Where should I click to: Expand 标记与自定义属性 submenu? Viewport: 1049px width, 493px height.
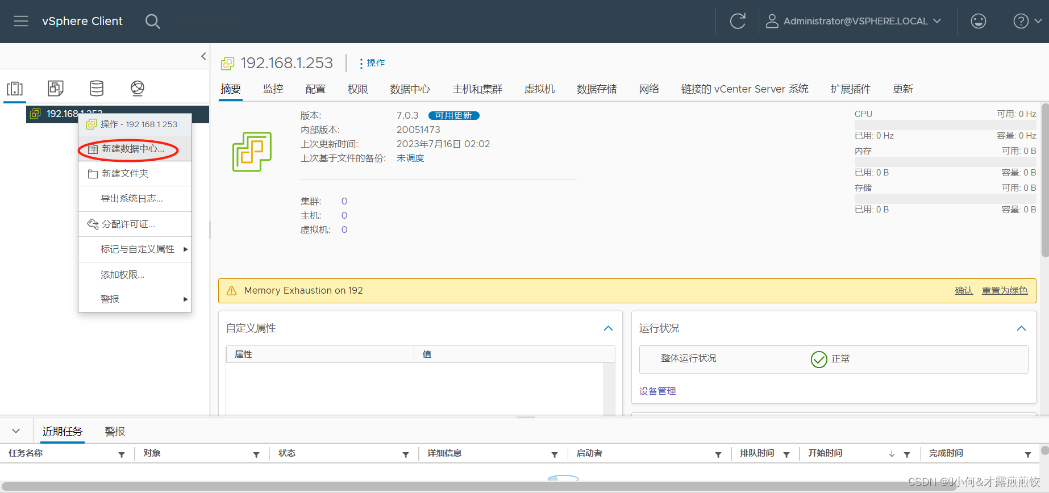pos(135,249)
